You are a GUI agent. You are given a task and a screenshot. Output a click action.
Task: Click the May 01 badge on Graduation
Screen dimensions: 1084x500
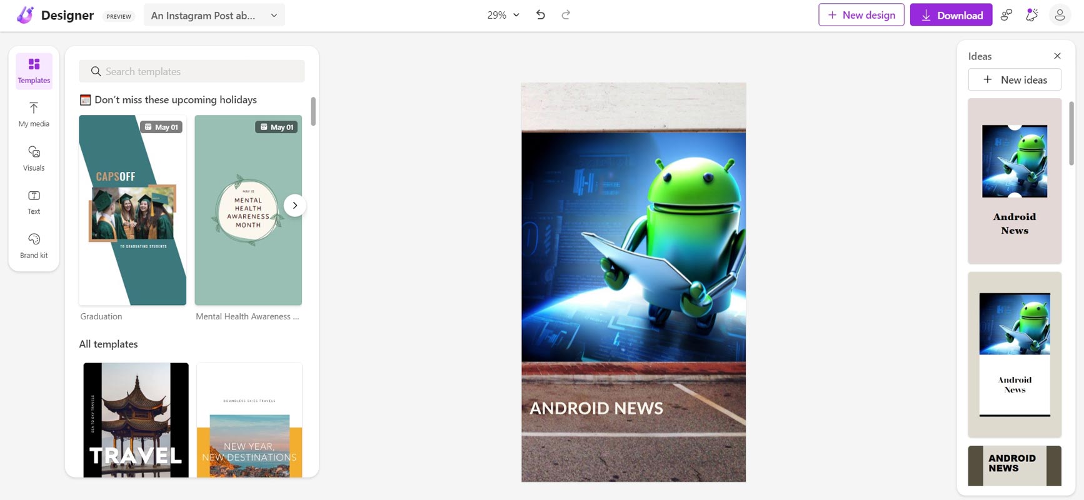162,127
